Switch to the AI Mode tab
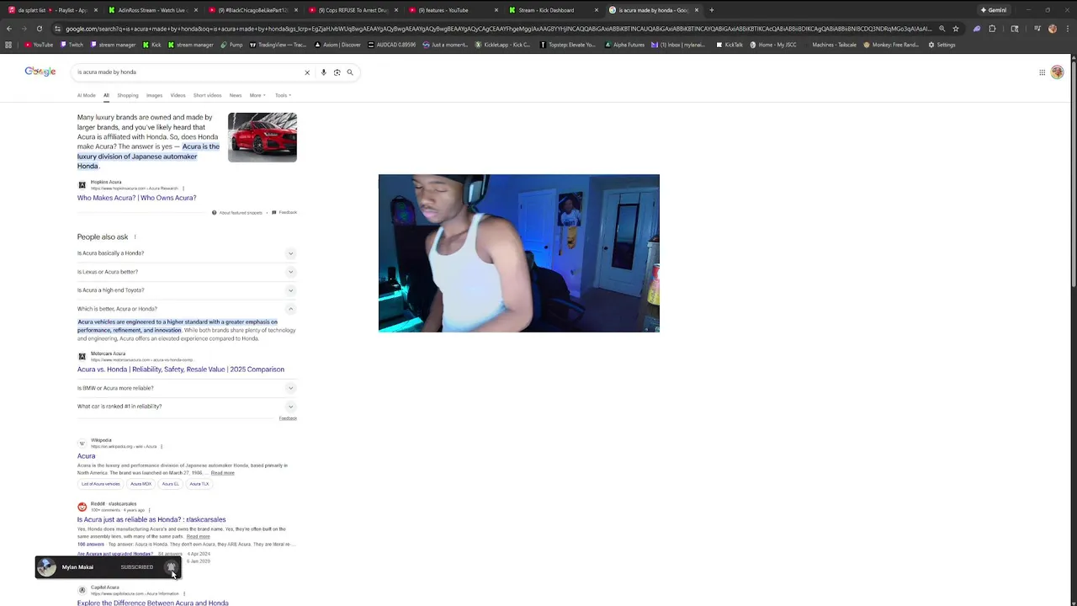The width and height of the screenshot is (1077, 606). 87,95
